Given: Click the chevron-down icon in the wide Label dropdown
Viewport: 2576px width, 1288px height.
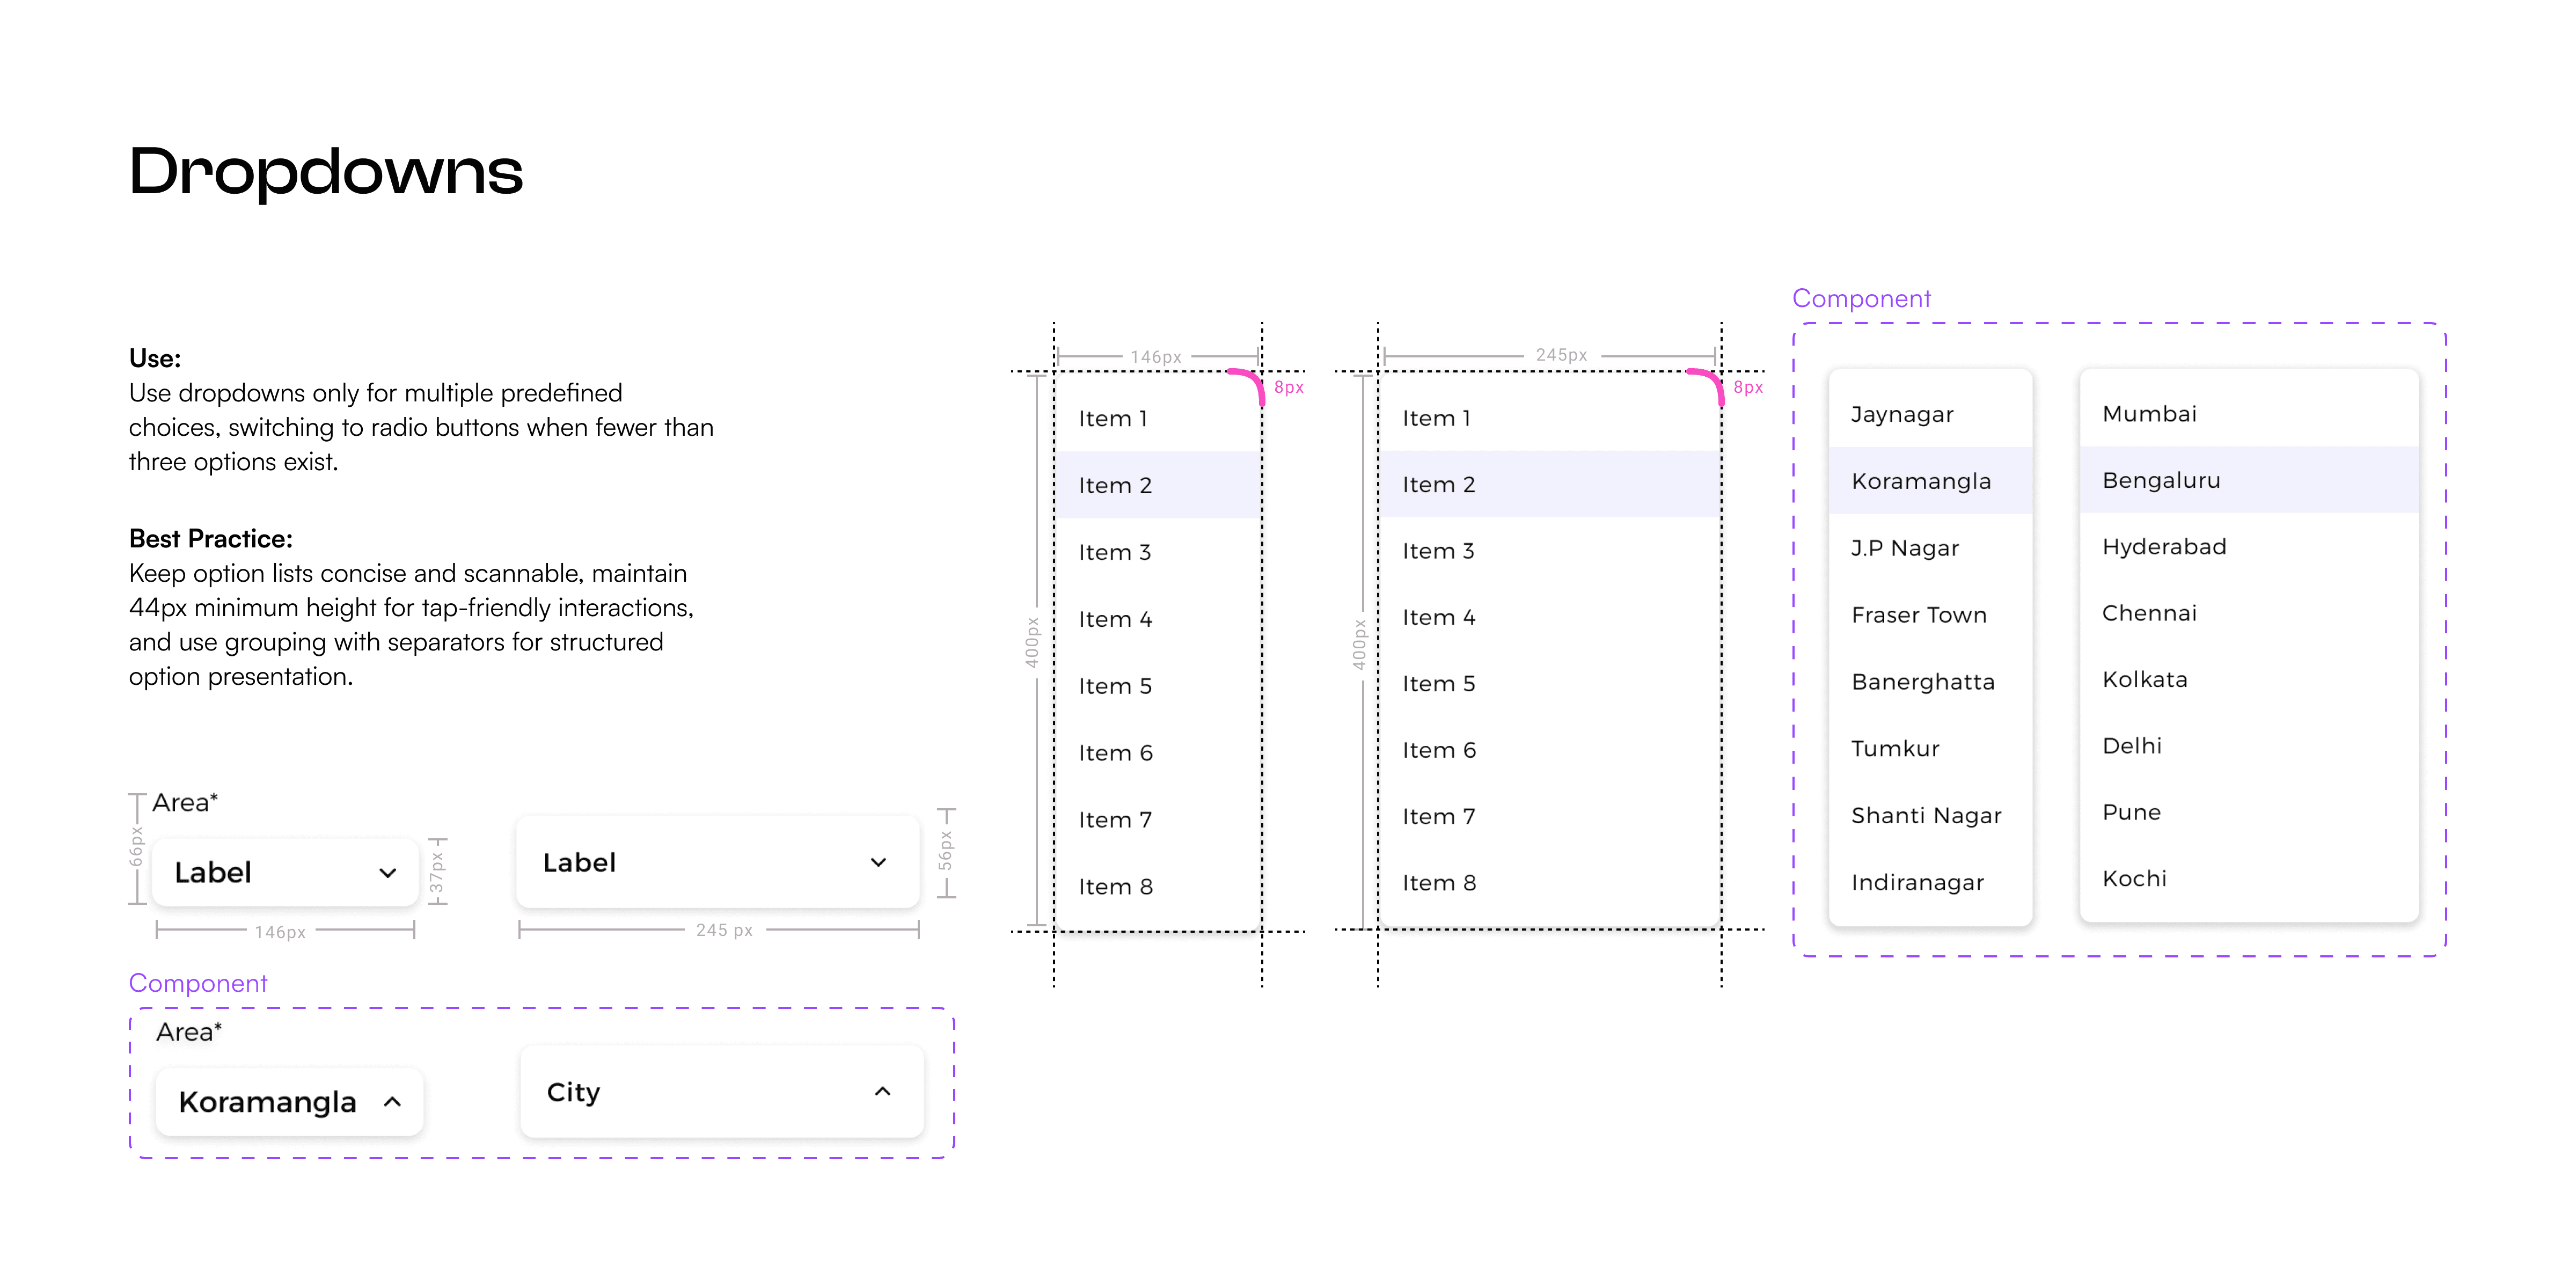Looking at the screenshot, I should 878,862.
